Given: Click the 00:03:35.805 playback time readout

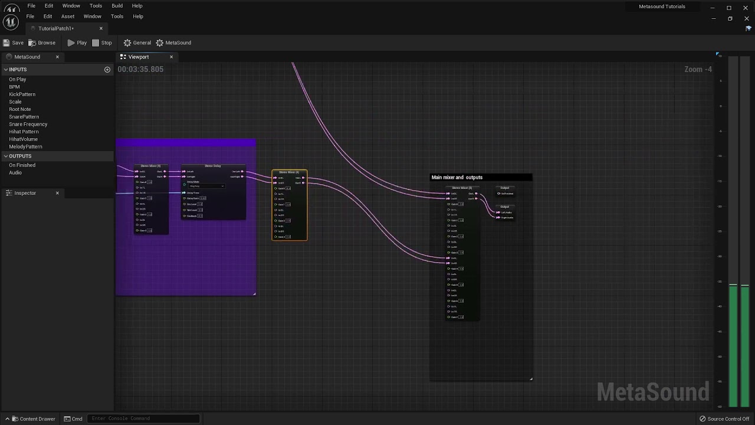Looking at the screenshot, I should pos(140,69).
